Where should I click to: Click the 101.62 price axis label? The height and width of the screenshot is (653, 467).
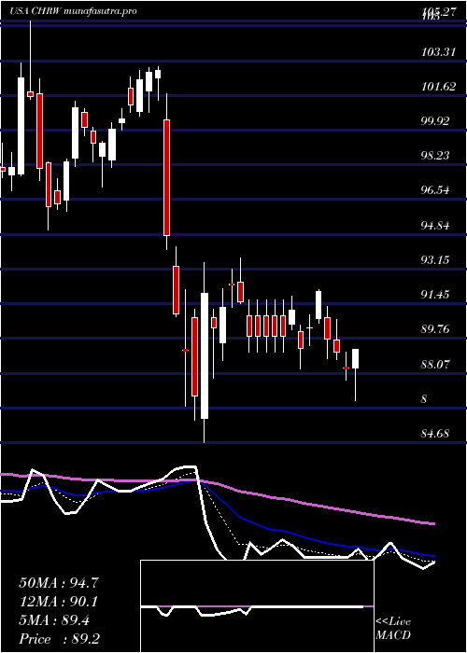(438, 87)
